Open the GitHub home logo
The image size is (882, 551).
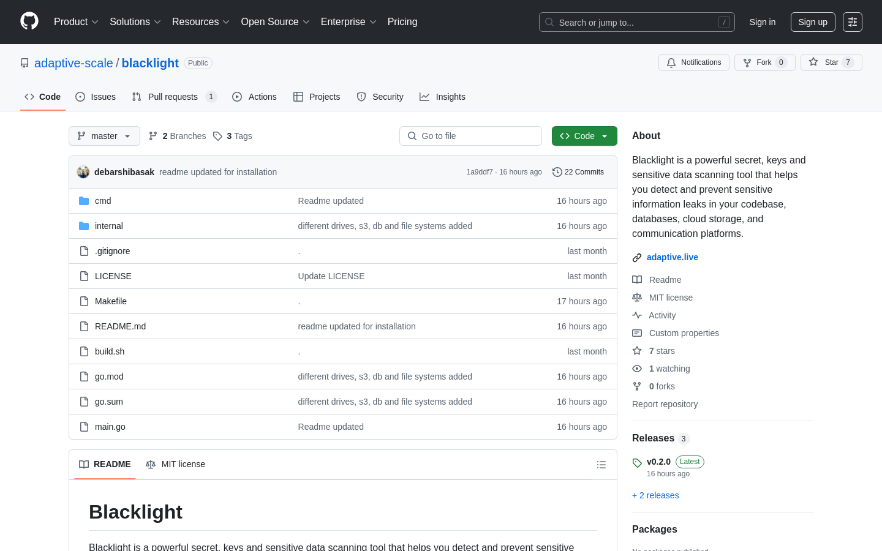click(29, 21)
